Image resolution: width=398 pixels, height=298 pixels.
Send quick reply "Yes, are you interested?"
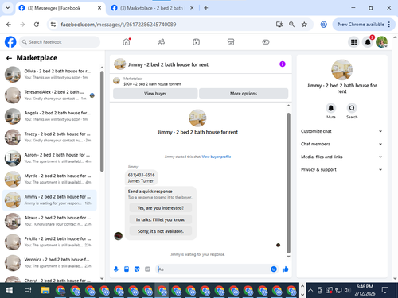coord(161,208)
